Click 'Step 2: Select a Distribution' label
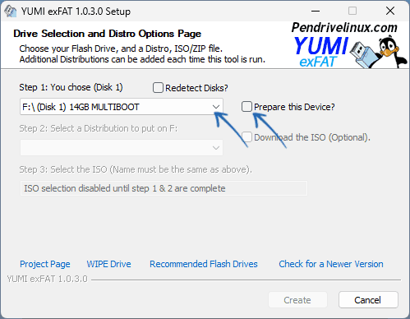Image resolution: width=410 pixels, height=319 pixels. click(x=99, y=128)
